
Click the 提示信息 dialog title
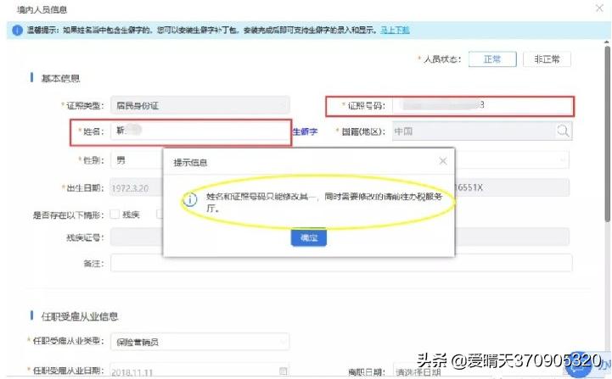click(x=190, y=162)
